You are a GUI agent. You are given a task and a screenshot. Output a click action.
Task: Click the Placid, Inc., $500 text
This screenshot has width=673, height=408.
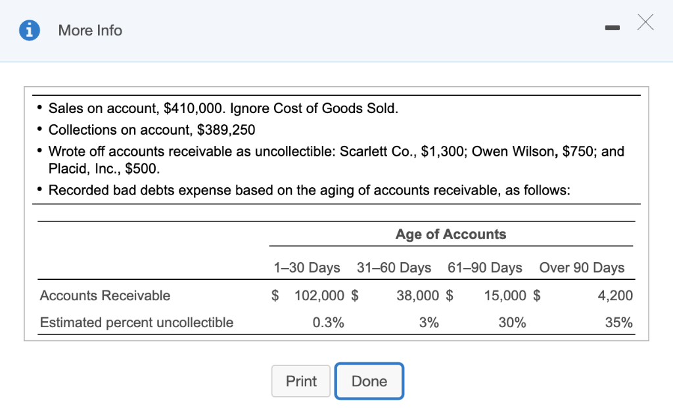pyautogui.click(x=104, y=169)
